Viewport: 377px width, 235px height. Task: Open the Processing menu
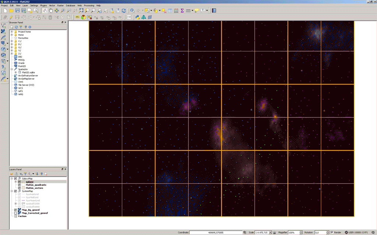89,6
